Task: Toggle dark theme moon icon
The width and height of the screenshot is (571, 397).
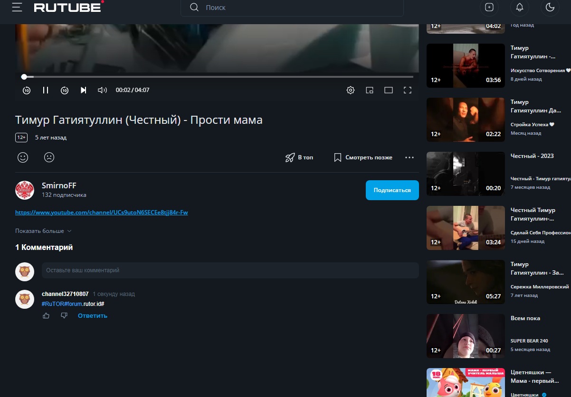Action: click(x=550, y=7)
